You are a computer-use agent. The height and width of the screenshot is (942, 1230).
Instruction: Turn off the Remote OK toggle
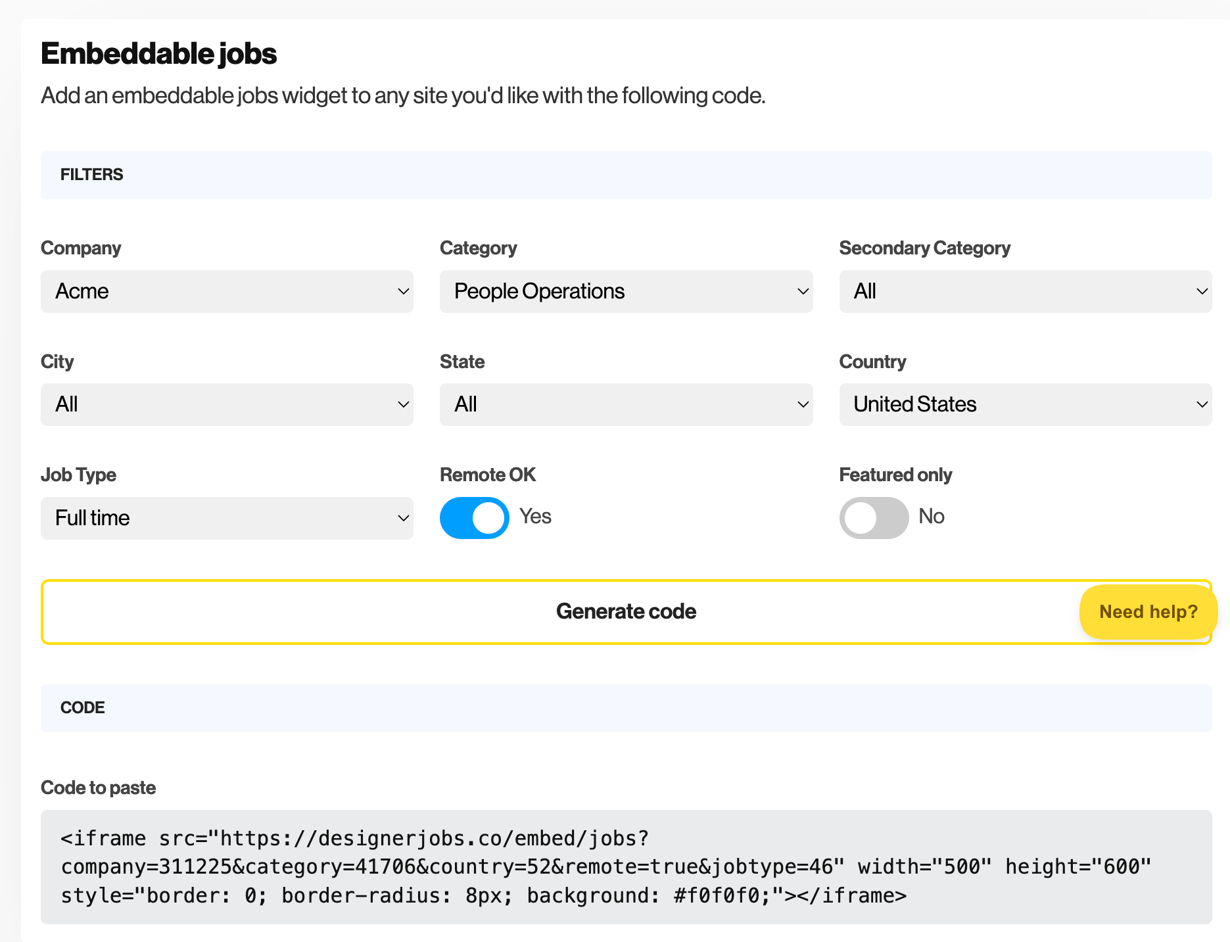coord(474,518)
